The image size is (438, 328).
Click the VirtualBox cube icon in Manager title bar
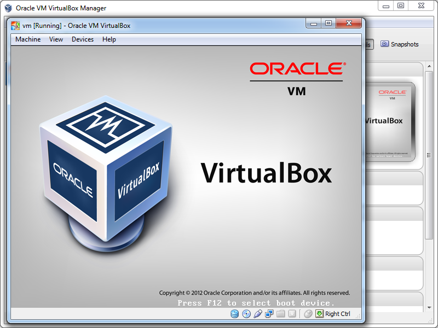[x=8, y=8]
